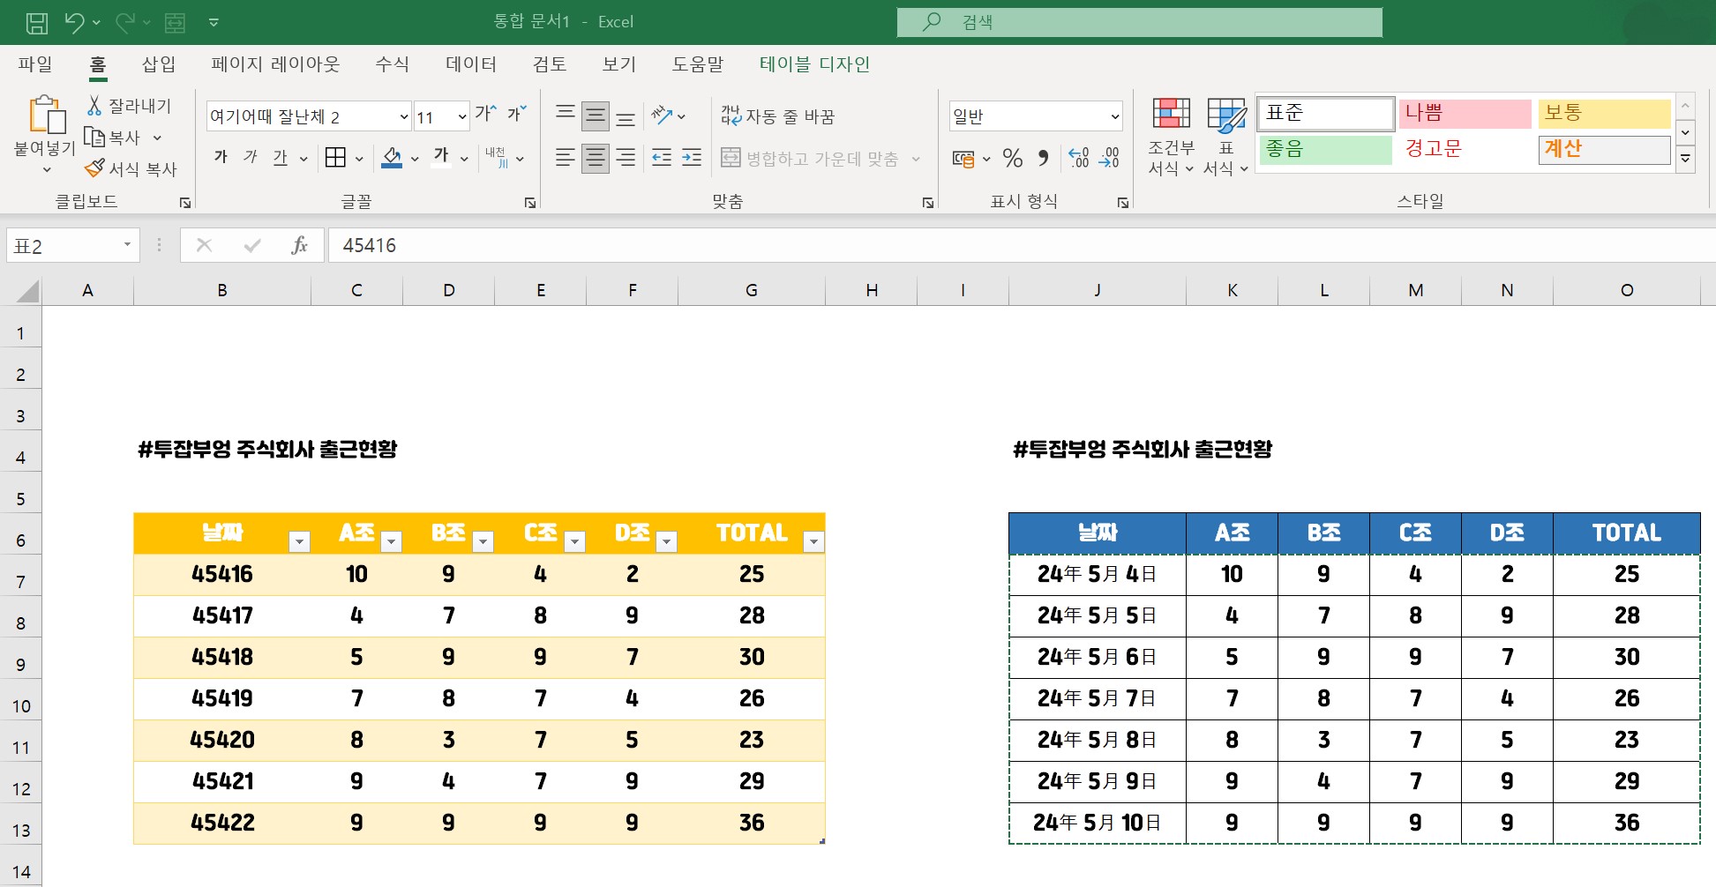Image resolution: width=1716 pixels, height=887 pixels.
Task: Click column G header
Action: (x=752, y=290)
